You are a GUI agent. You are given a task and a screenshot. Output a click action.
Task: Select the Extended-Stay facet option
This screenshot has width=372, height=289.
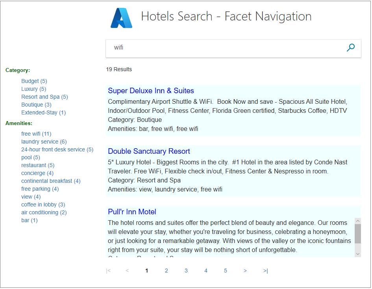coord(43,112)
